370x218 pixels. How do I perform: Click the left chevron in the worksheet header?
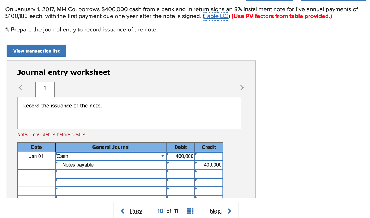pos(20,87)
